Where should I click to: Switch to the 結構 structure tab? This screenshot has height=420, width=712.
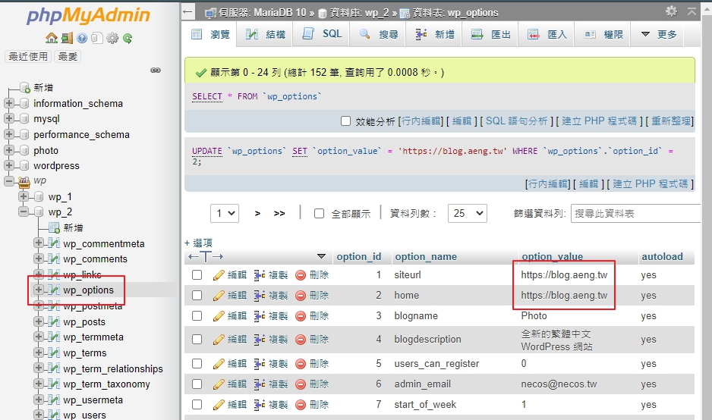click(x=265, y=34)
